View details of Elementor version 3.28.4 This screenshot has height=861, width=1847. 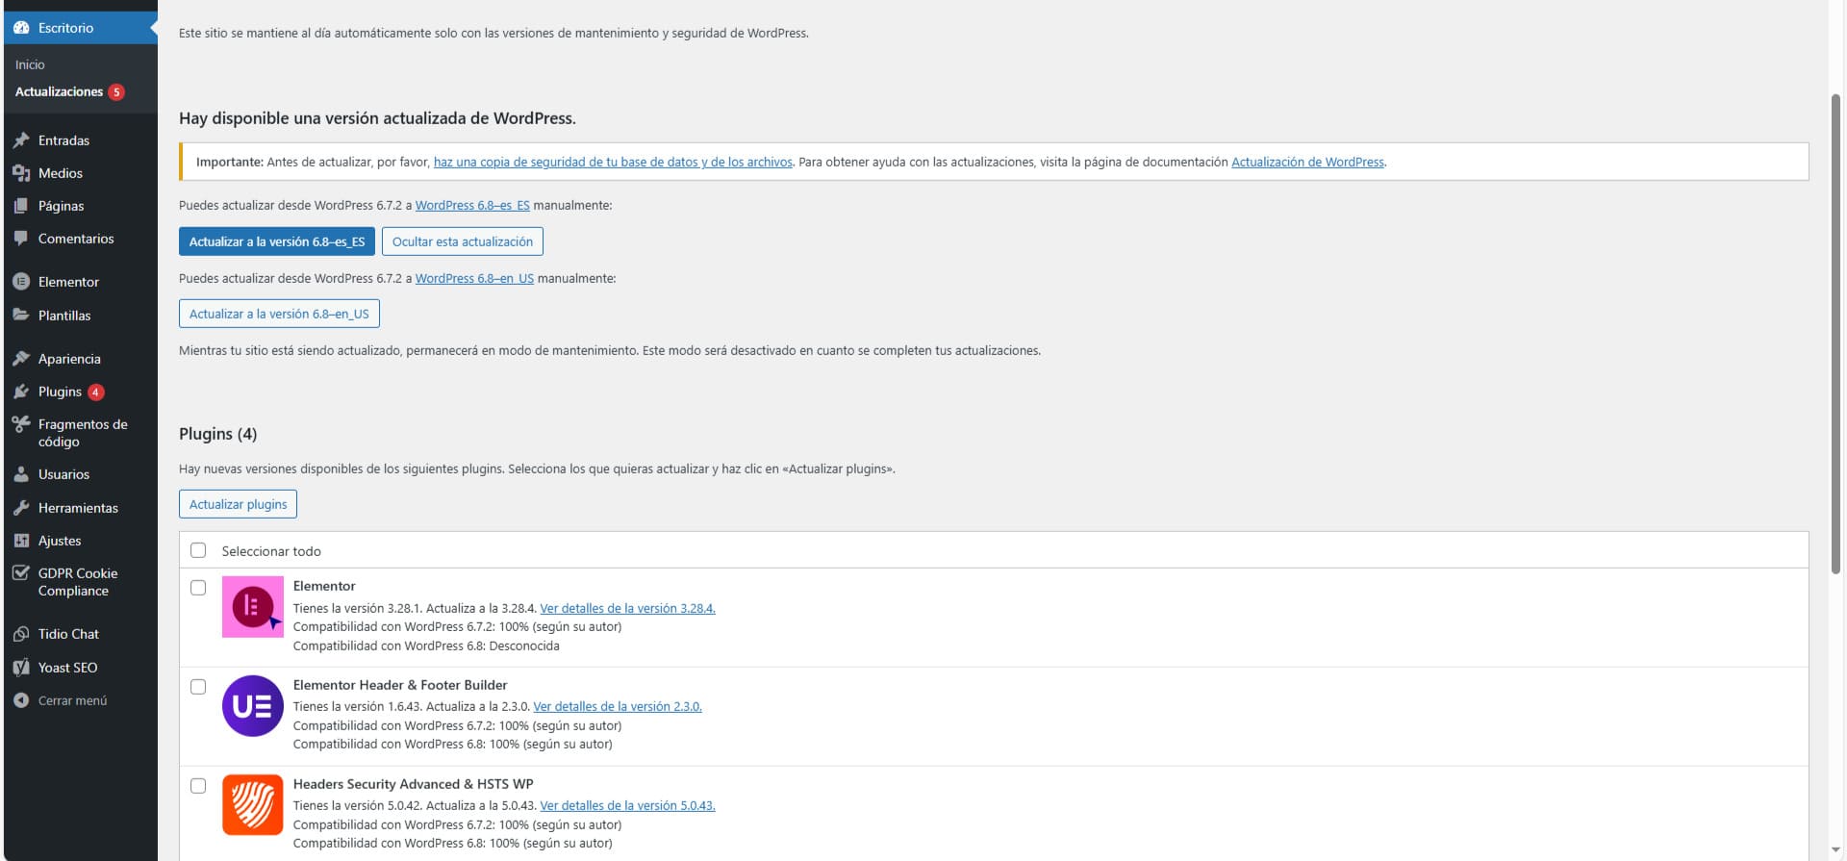click(627, 608)
